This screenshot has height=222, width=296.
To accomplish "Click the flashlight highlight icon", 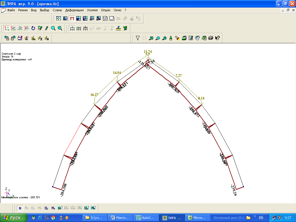I will (177, 38).
